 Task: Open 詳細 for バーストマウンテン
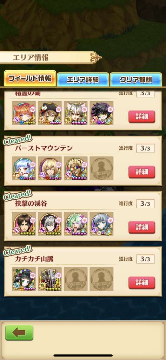(142, 172)
